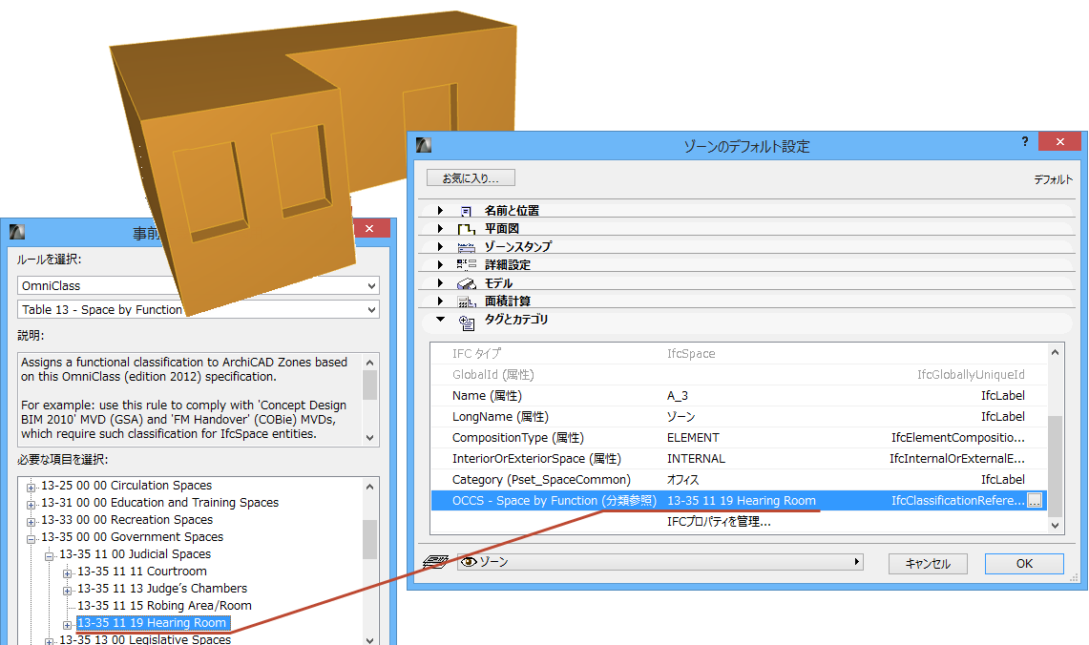
Task: Click the INTERNAL space value
Action: coord(696,458)
